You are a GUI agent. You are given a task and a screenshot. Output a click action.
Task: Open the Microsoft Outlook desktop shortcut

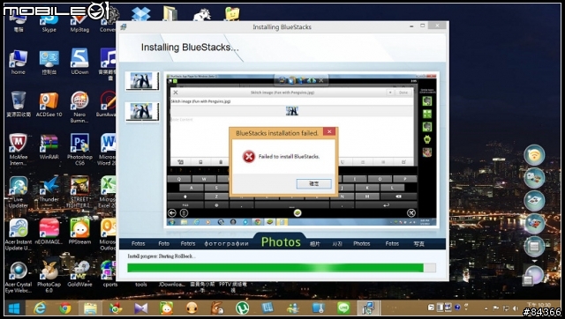click(x=108, y=234)
